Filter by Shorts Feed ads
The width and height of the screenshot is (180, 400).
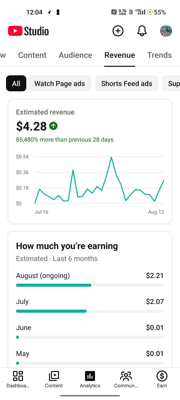pos(127,83)
